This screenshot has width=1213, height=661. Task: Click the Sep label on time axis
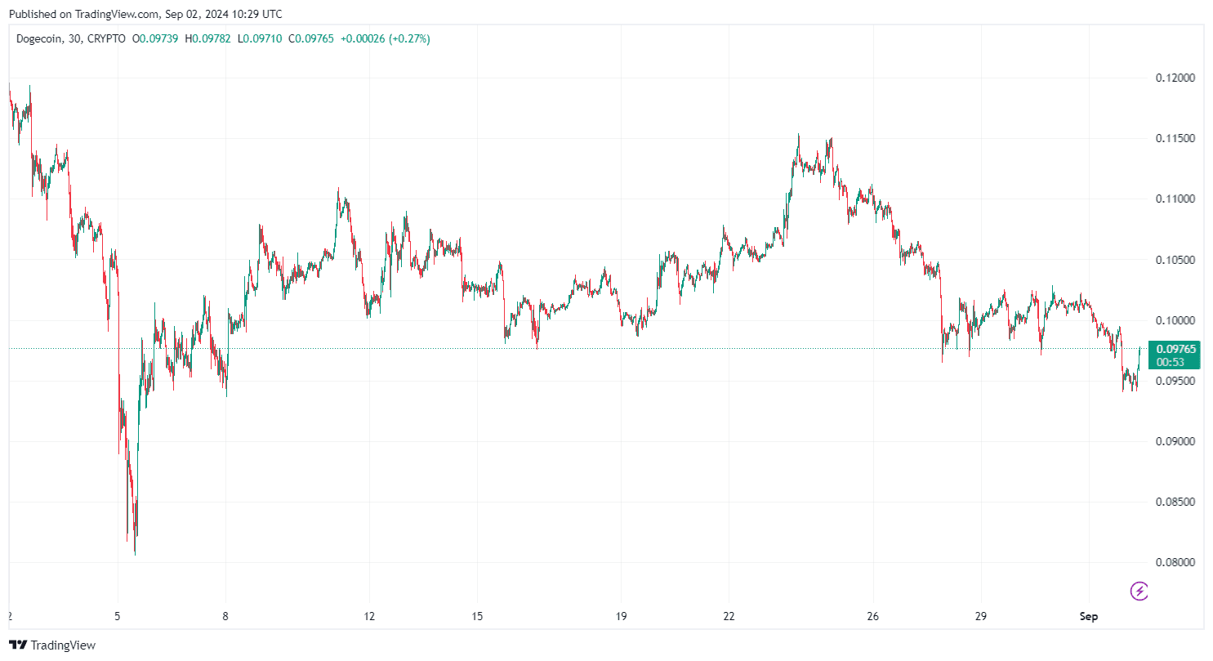1089,616
